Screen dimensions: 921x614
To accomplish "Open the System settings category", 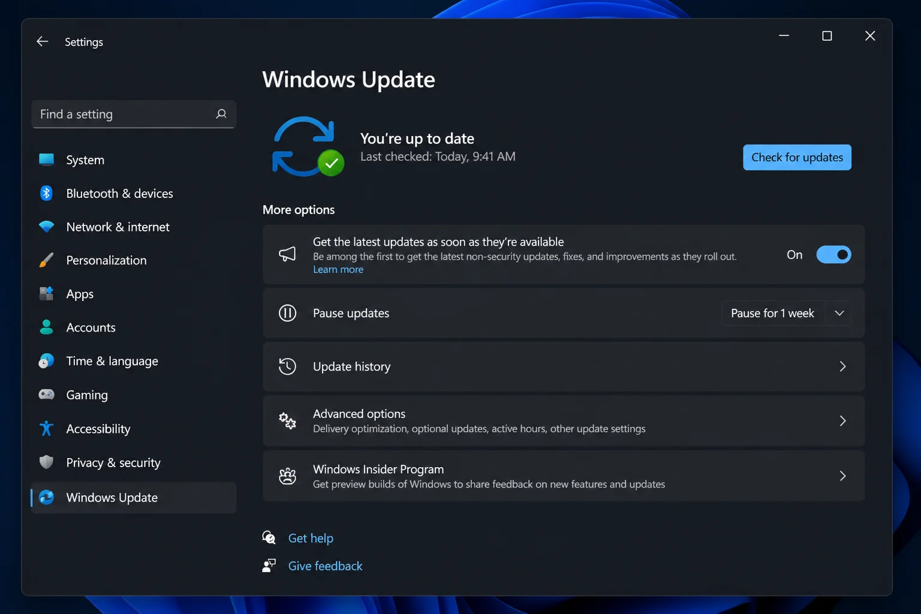I will point(133,159).
